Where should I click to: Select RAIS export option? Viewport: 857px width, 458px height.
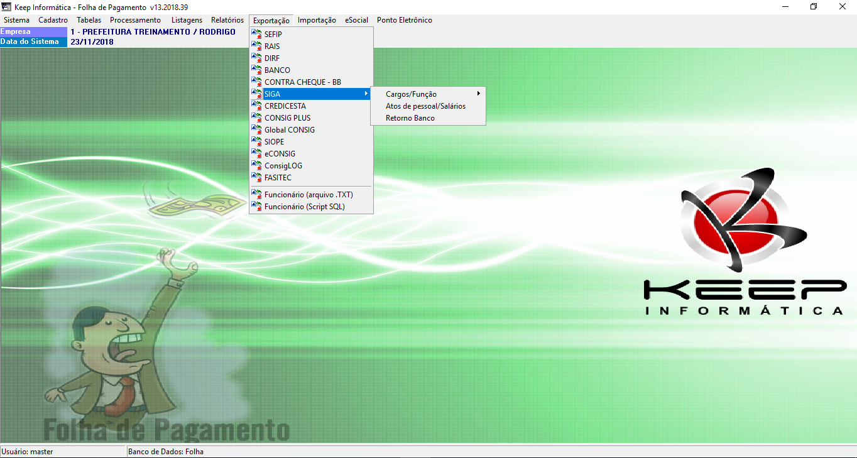(312, 46)
